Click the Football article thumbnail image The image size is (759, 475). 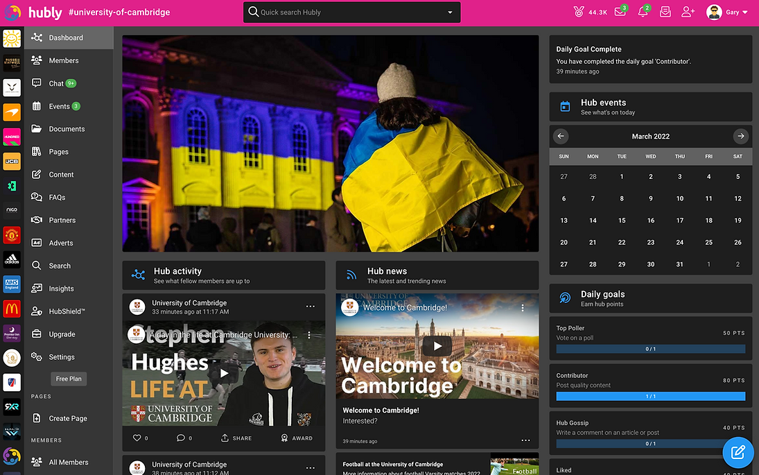[514, 464]
